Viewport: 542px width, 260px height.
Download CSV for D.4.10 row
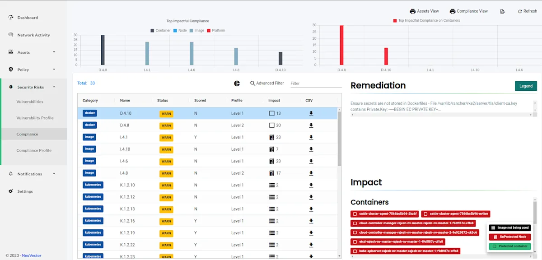311,113
